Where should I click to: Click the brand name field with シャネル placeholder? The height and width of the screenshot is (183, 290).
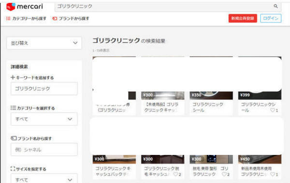tap(44, 149)
